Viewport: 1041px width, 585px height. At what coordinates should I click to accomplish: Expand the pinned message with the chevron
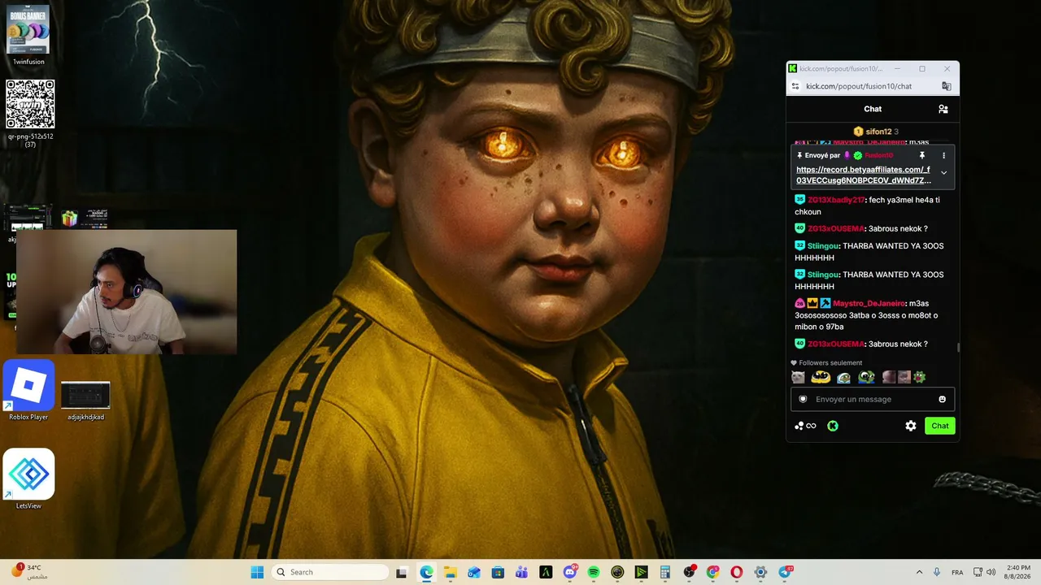coord(943,173)
